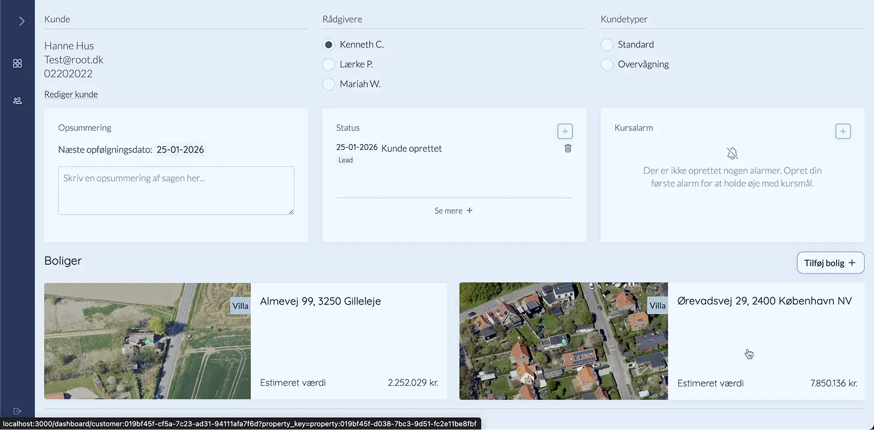Open the dashboard grid icon in sidebar
The height and width of the screenshot is (430, 874).
(17, 63)
